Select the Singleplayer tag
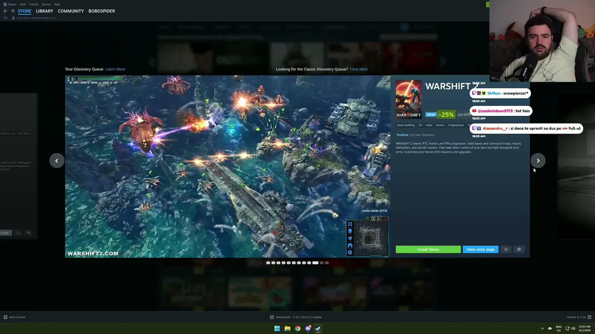 (x=456, y=125)
